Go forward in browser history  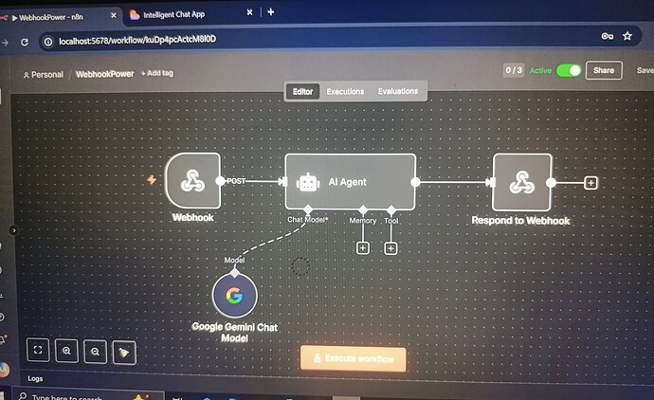[x=5, y=43]
